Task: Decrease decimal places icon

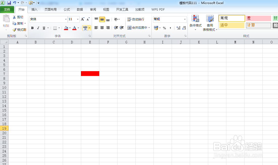Action: pyautogui.click(x=184, y=28)
